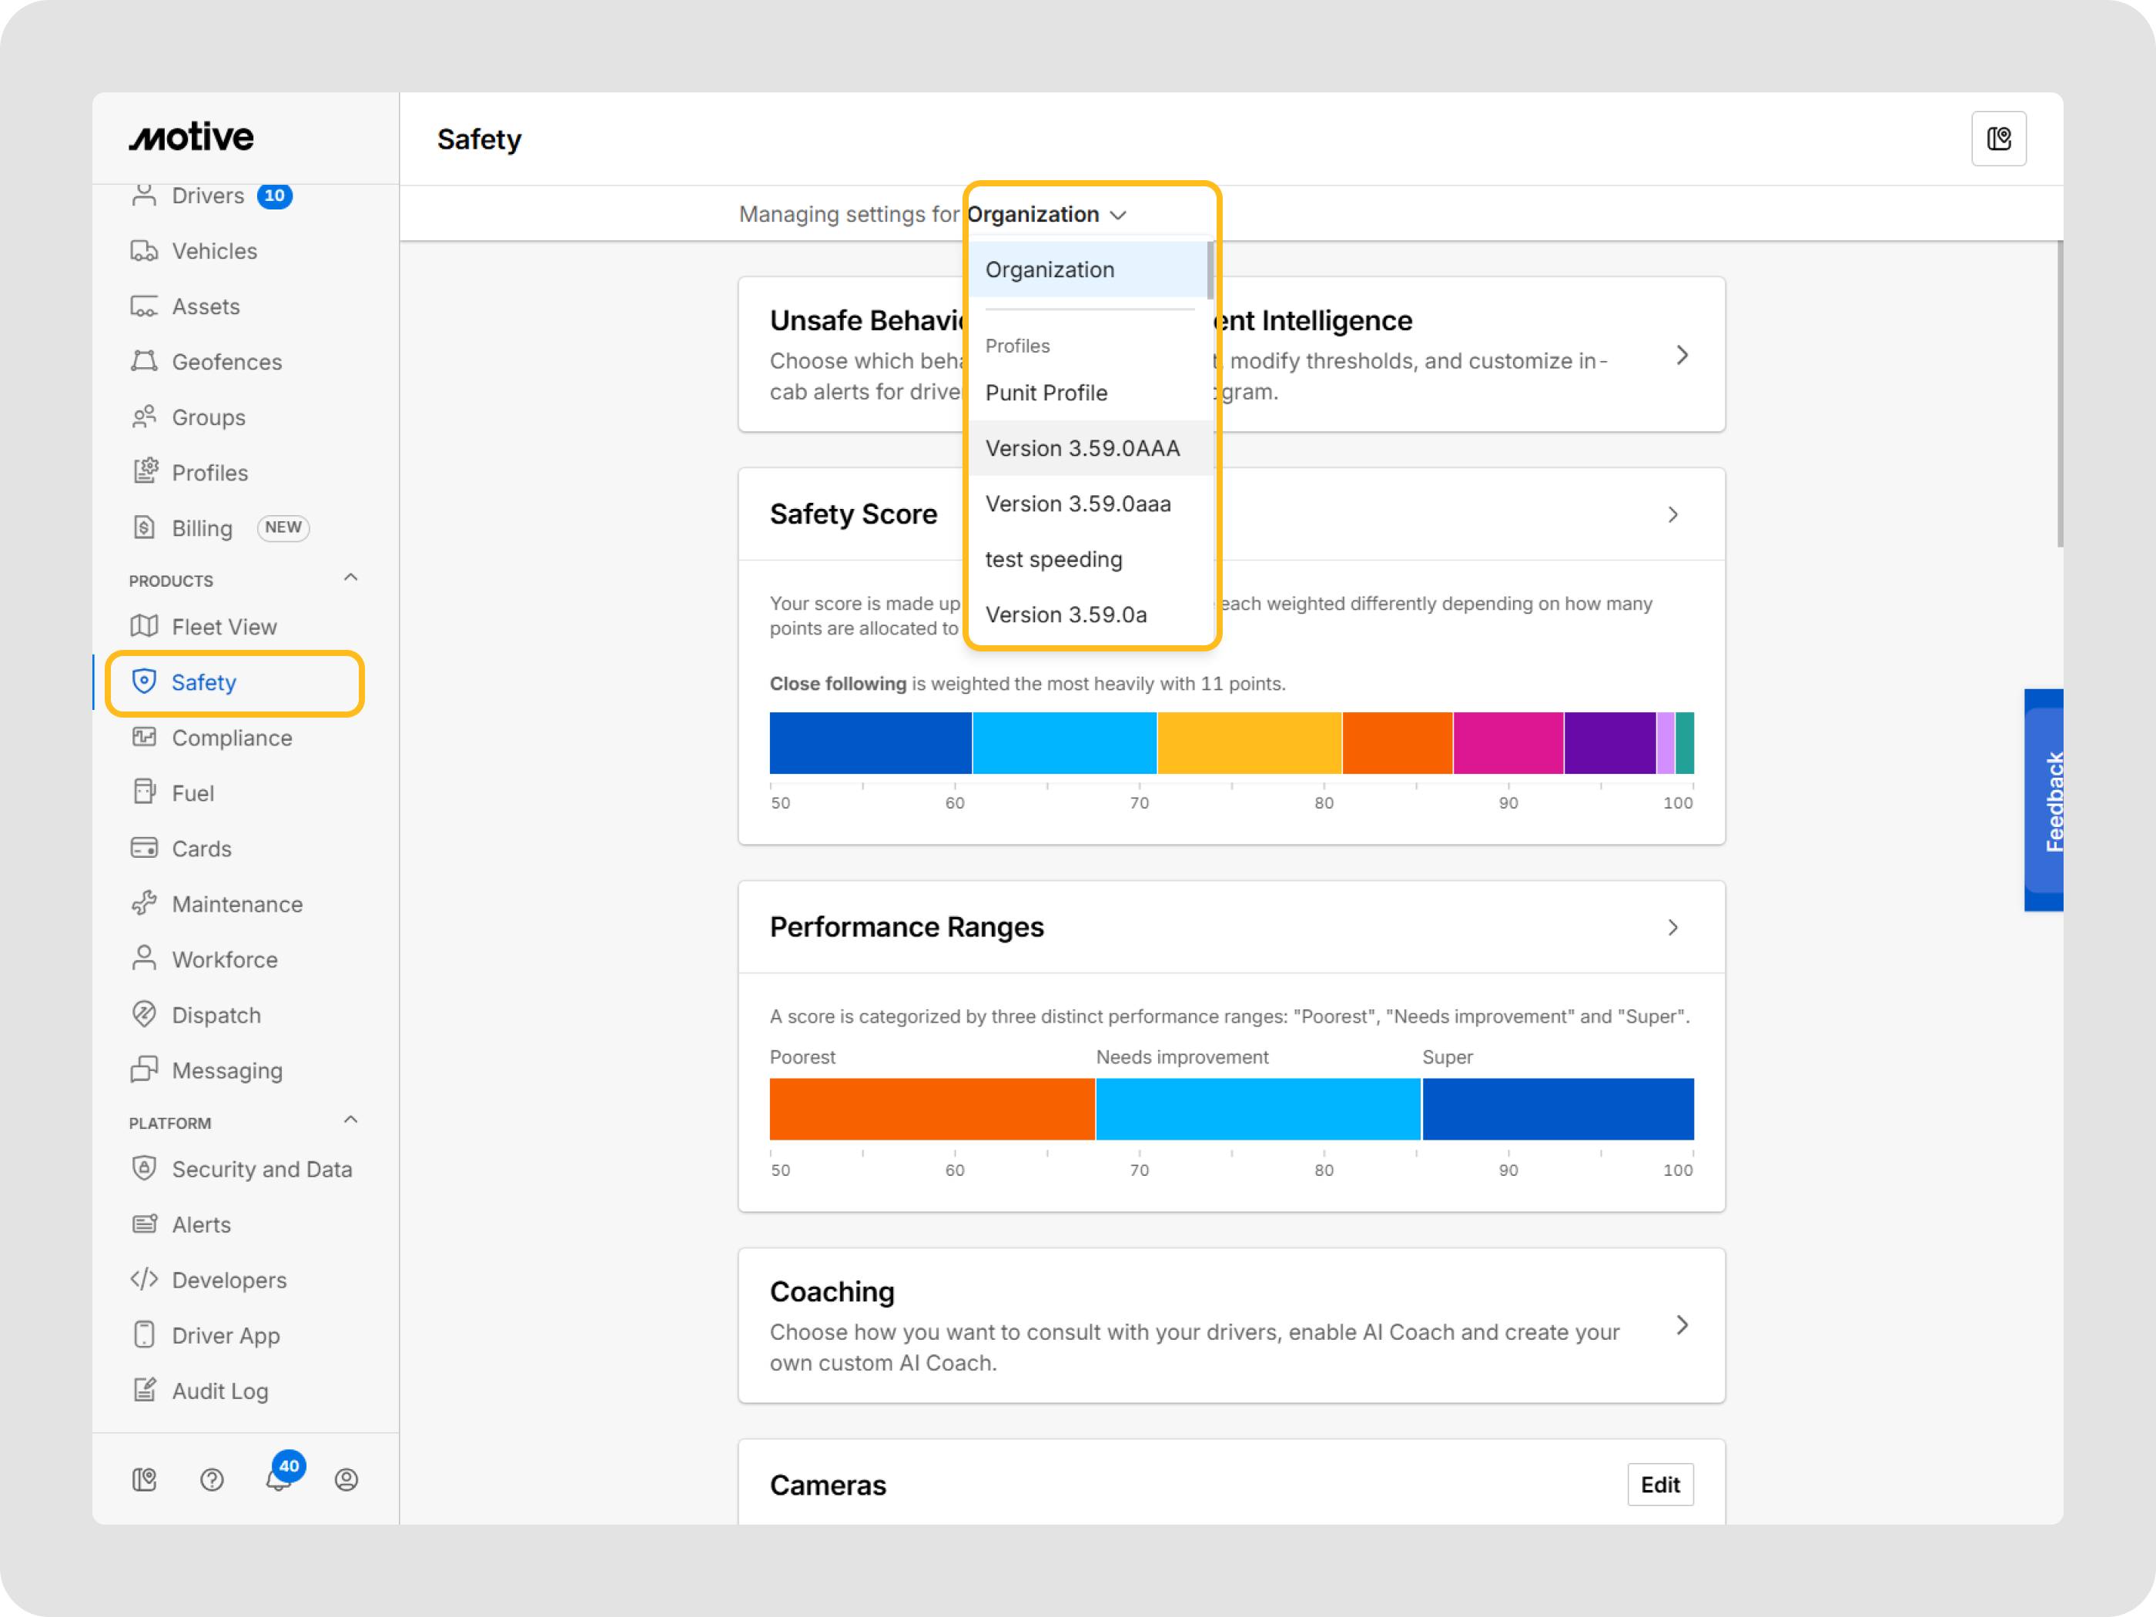Click the Vehicles truck icon in sidebar

(144, 252)
